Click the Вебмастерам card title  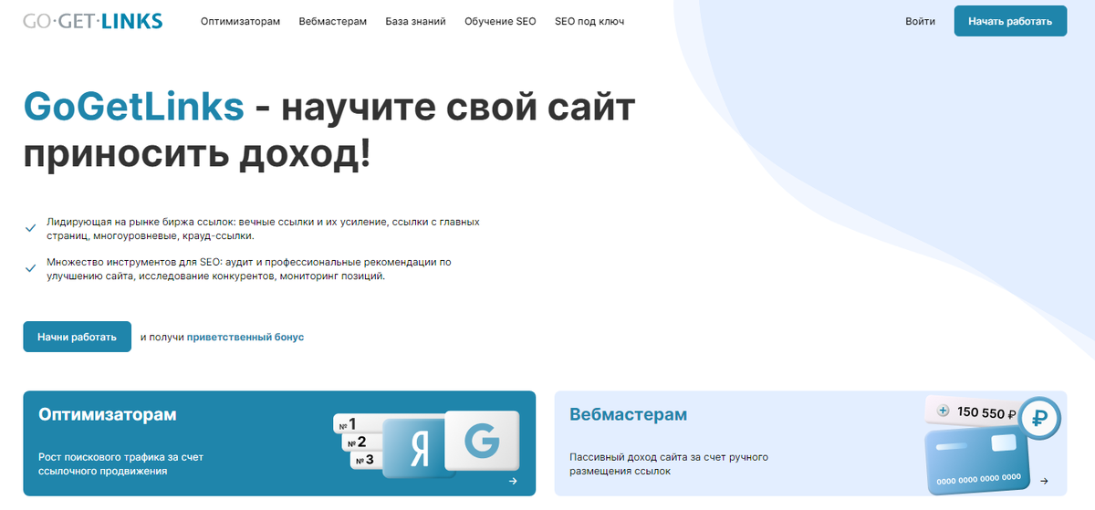coord(629,414)
